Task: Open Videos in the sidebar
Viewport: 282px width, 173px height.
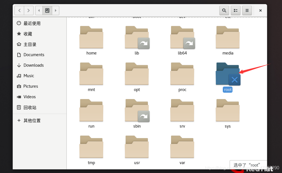Action: point(39,97)
